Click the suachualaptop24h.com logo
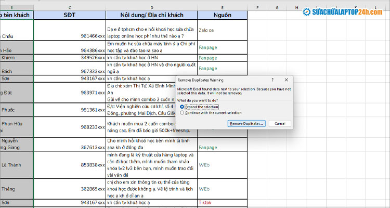This screenshot has width=390, height=208. 342,11
